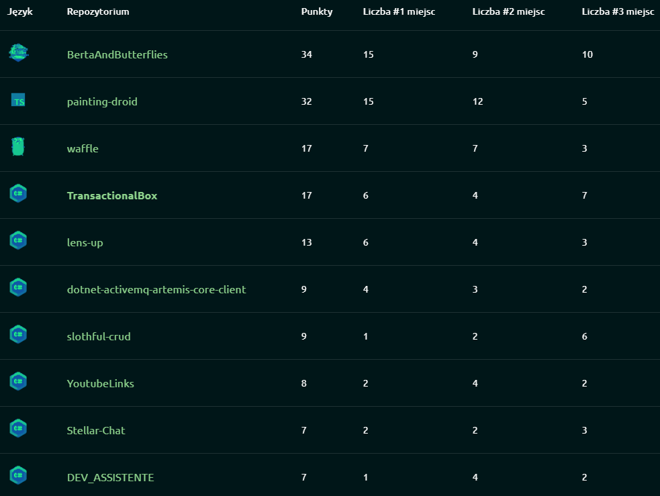Click the C# icon beside slothful-crud

pos(18,334)
